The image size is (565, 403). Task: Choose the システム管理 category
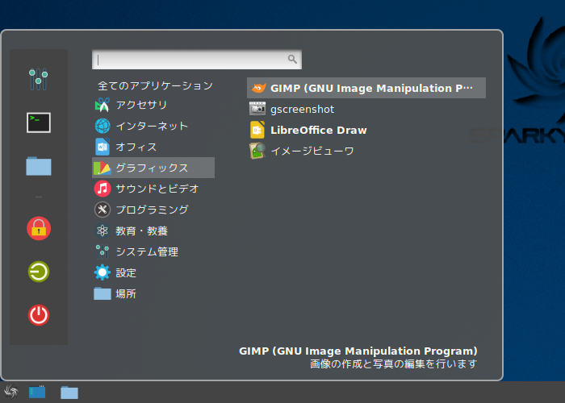pos(153,251)
